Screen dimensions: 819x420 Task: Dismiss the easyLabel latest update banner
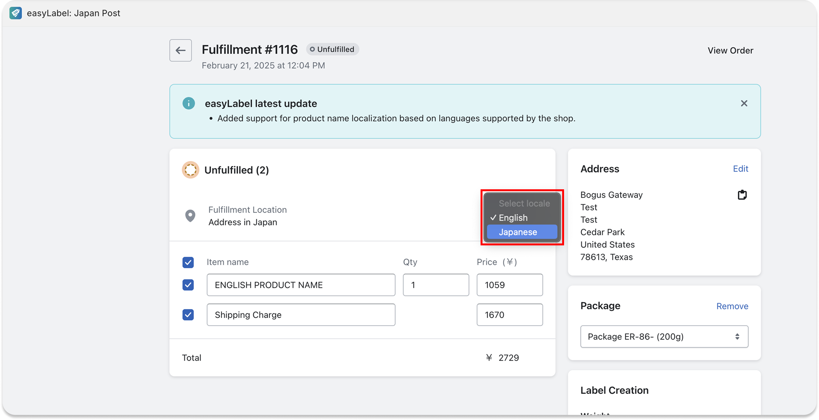744,103
